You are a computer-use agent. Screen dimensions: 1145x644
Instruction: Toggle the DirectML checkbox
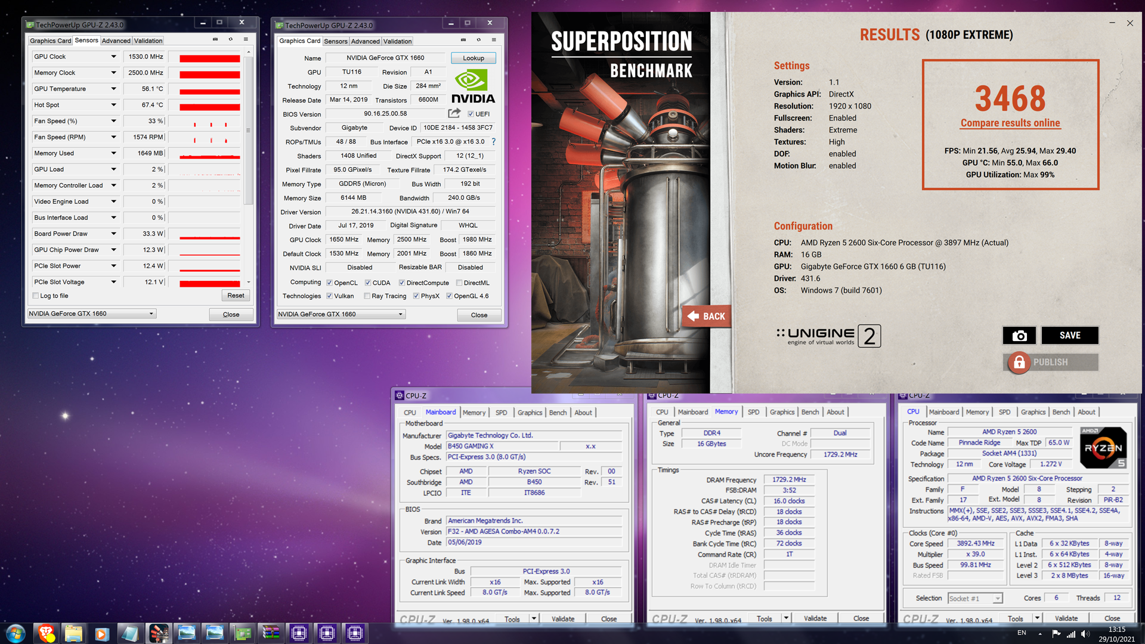(459, 283)
